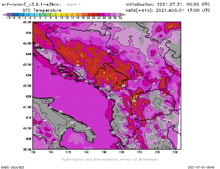Pick the legend swatch between 6 and 8
220x169 pixels.
[x=53, y=14]
